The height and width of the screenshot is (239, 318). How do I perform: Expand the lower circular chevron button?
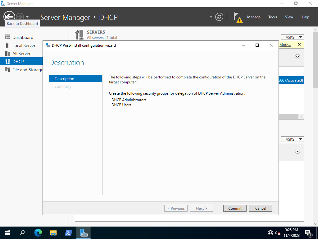298,152
